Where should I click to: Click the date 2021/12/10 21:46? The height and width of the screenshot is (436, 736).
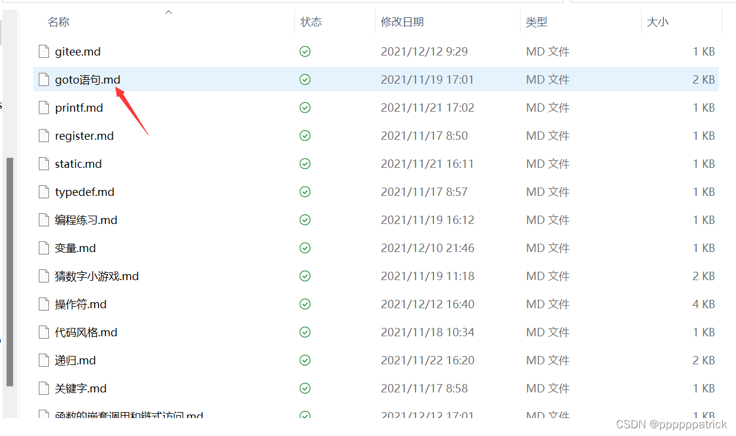click(x=427, y=248)
